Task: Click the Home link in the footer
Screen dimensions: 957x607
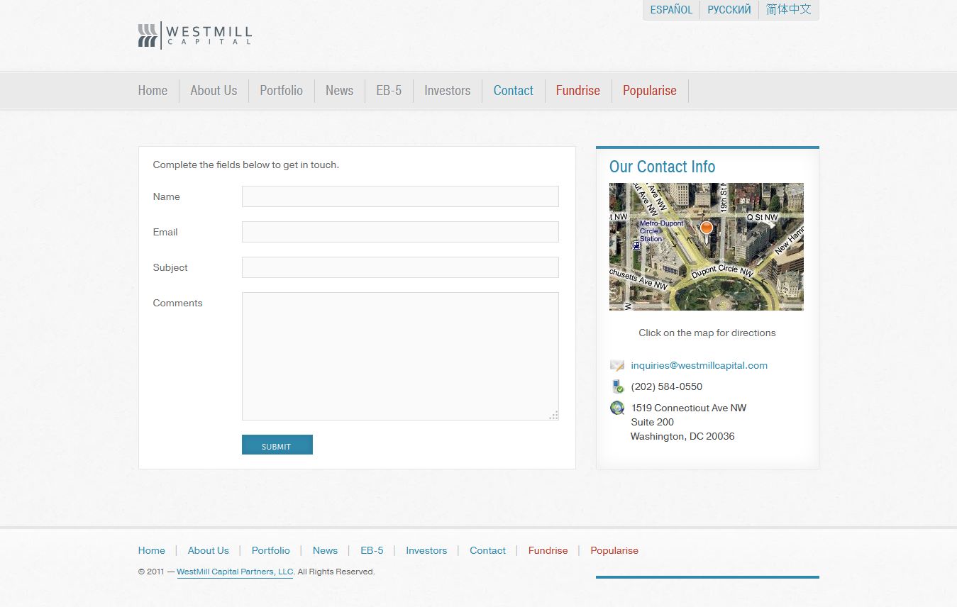Action: (152, 551)
